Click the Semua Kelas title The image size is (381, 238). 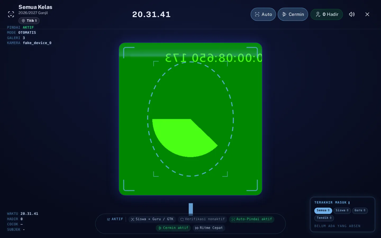click(x=35, y=7)
